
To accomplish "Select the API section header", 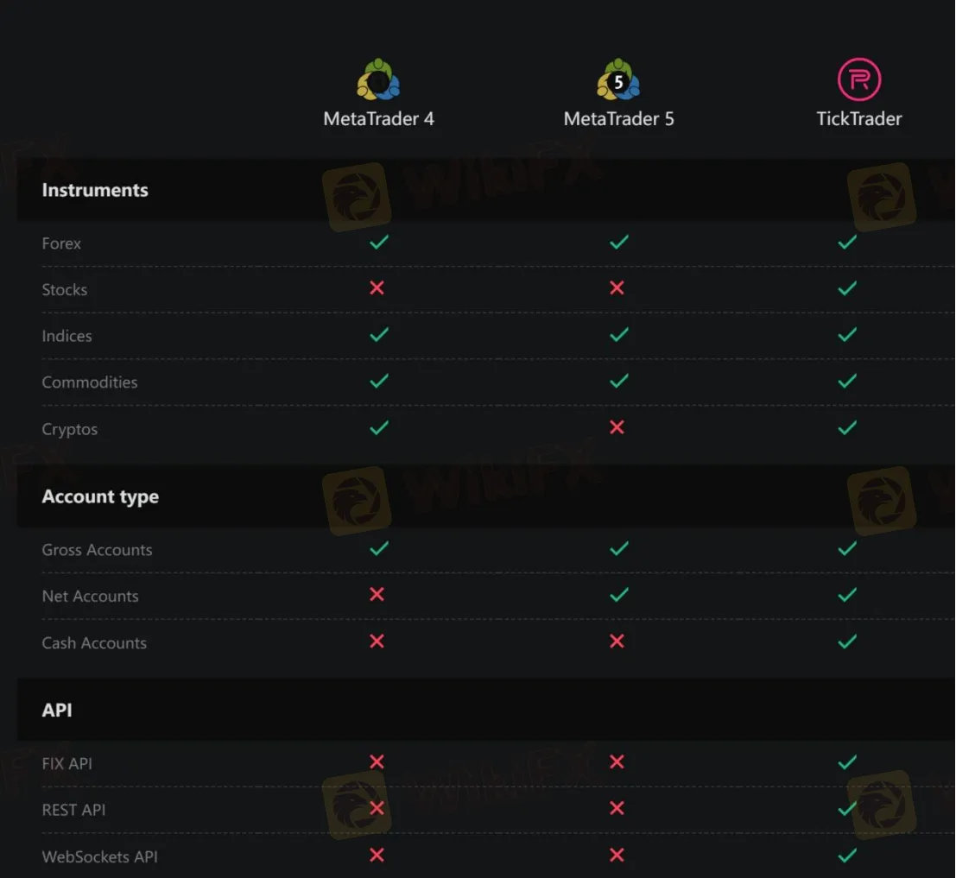I will coord(56,711).
